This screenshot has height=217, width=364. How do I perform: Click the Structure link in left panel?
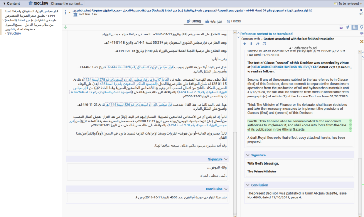click(x=14, y=33)
